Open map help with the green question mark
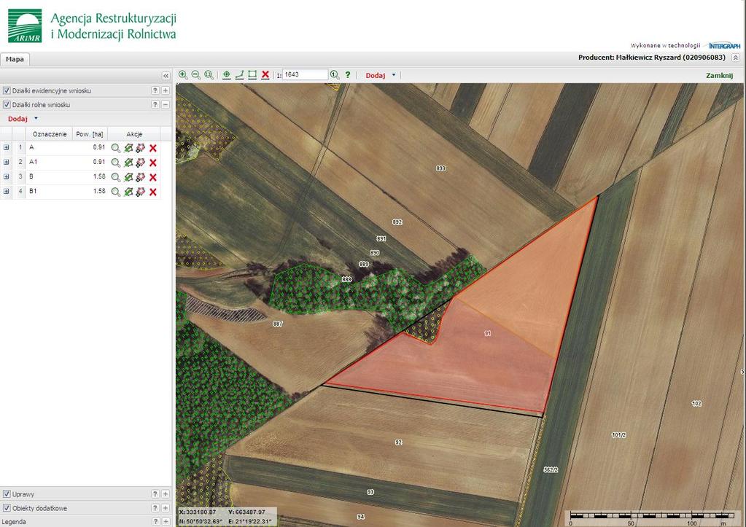746x527 pixels. click(x=348, y=74)
